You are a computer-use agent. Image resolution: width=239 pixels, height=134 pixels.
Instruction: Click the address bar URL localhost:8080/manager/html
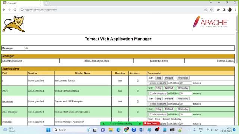(x=41, y=10)
